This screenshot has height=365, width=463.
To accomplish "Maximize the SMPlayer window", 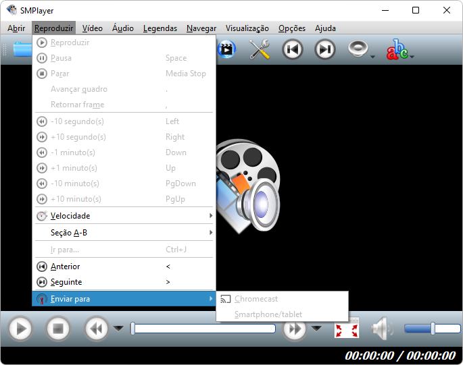I will coord(416,10).
